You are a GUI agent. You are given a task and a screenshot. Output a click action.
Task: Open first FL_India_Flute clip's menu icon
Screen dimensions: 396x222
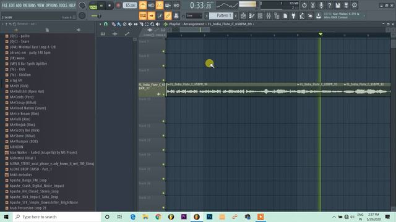[x=168, y=84]
